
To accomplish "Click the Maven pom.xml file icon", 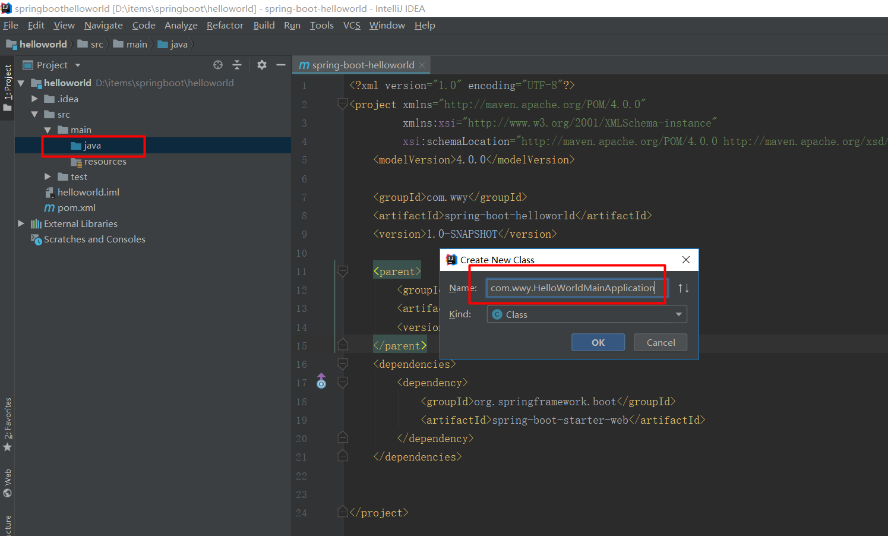I will pos(49,208).
